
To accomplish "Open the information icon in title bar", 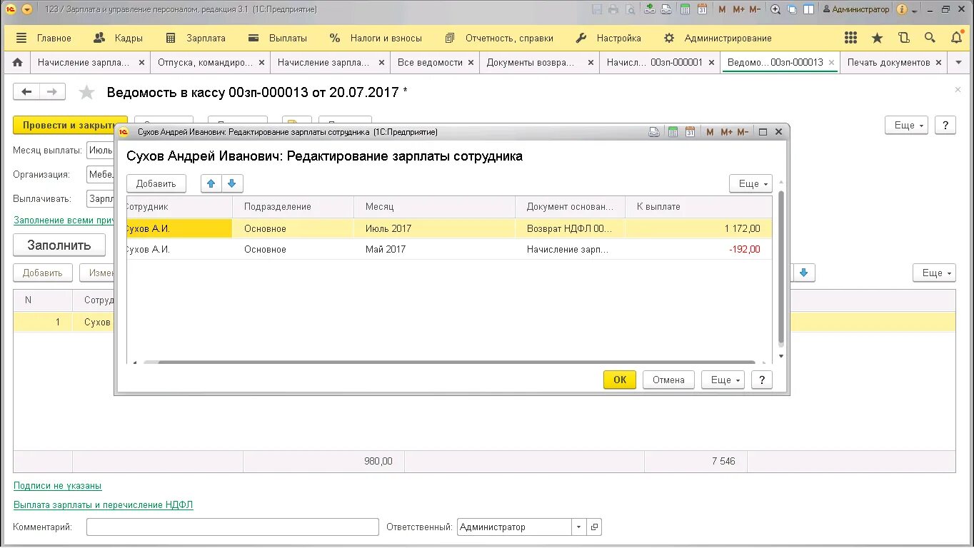I will [902, 9].
